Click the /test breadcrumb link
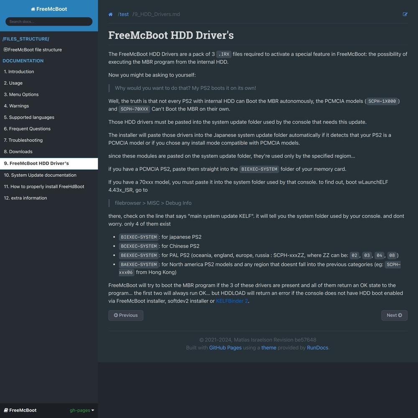The width and height of the screenshot is (418, 418). click(123, 14)
